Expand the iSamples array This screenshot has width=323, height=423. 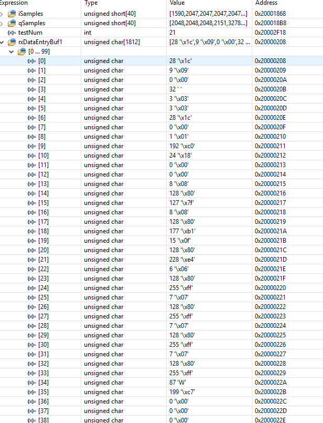click(x=2, y=14)
